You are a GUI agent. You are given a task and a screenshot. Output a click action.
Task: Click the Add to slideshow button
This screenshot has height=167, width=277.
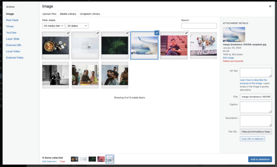click(x=260, y=159)
